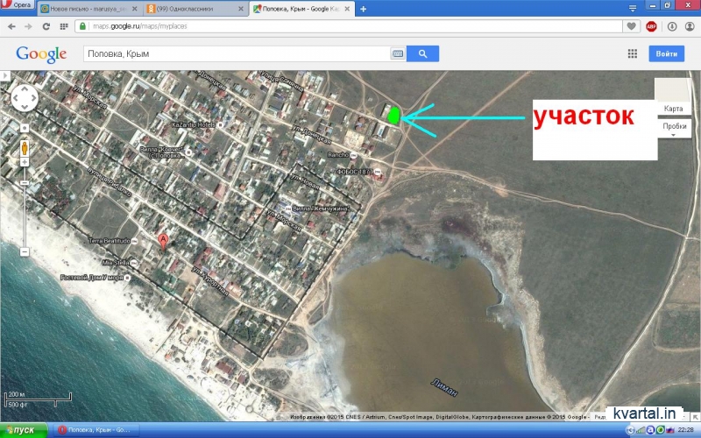Viewport: 701px width, 438px height.
Task: Bookmark page with the heart icon
Action: pos(632,26)
